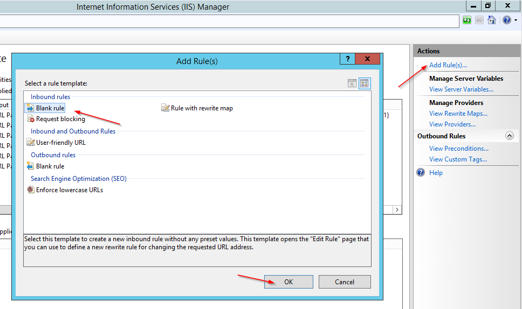Click the Manage Server Variables heading
This screenshot has height=309, width=522.
click(x=466, y=79)
